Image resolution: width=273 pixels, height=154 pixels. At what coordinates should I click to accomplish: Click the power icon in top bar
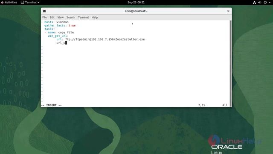coord(265,3)
